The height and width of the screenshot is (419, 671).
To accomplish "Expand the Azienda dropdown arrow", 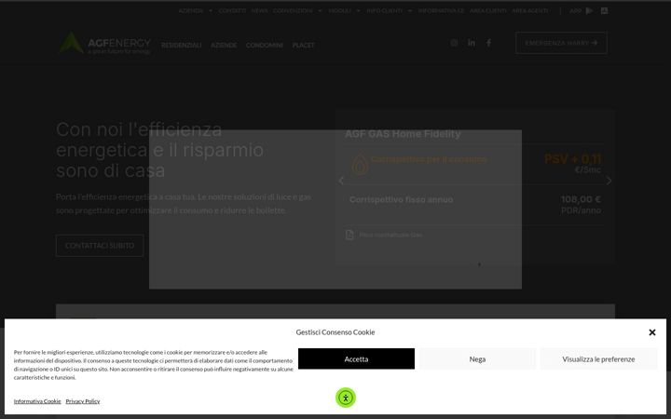I will pos(210,11).
